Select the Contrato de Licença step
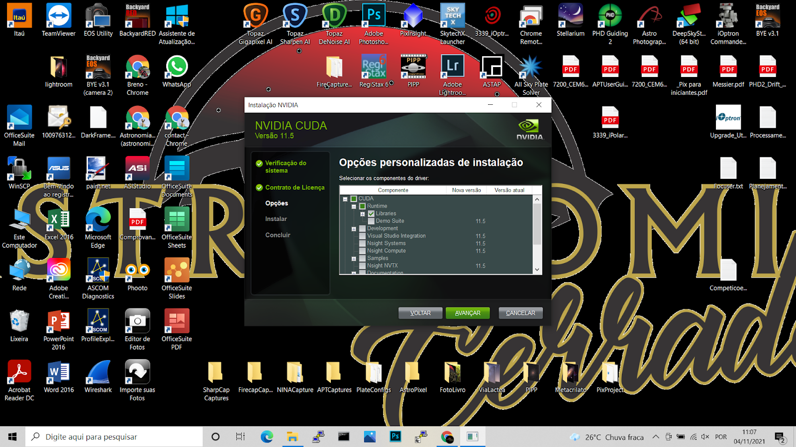The width and height of the screenshot is (796, 447). click(x=295, y=187)
